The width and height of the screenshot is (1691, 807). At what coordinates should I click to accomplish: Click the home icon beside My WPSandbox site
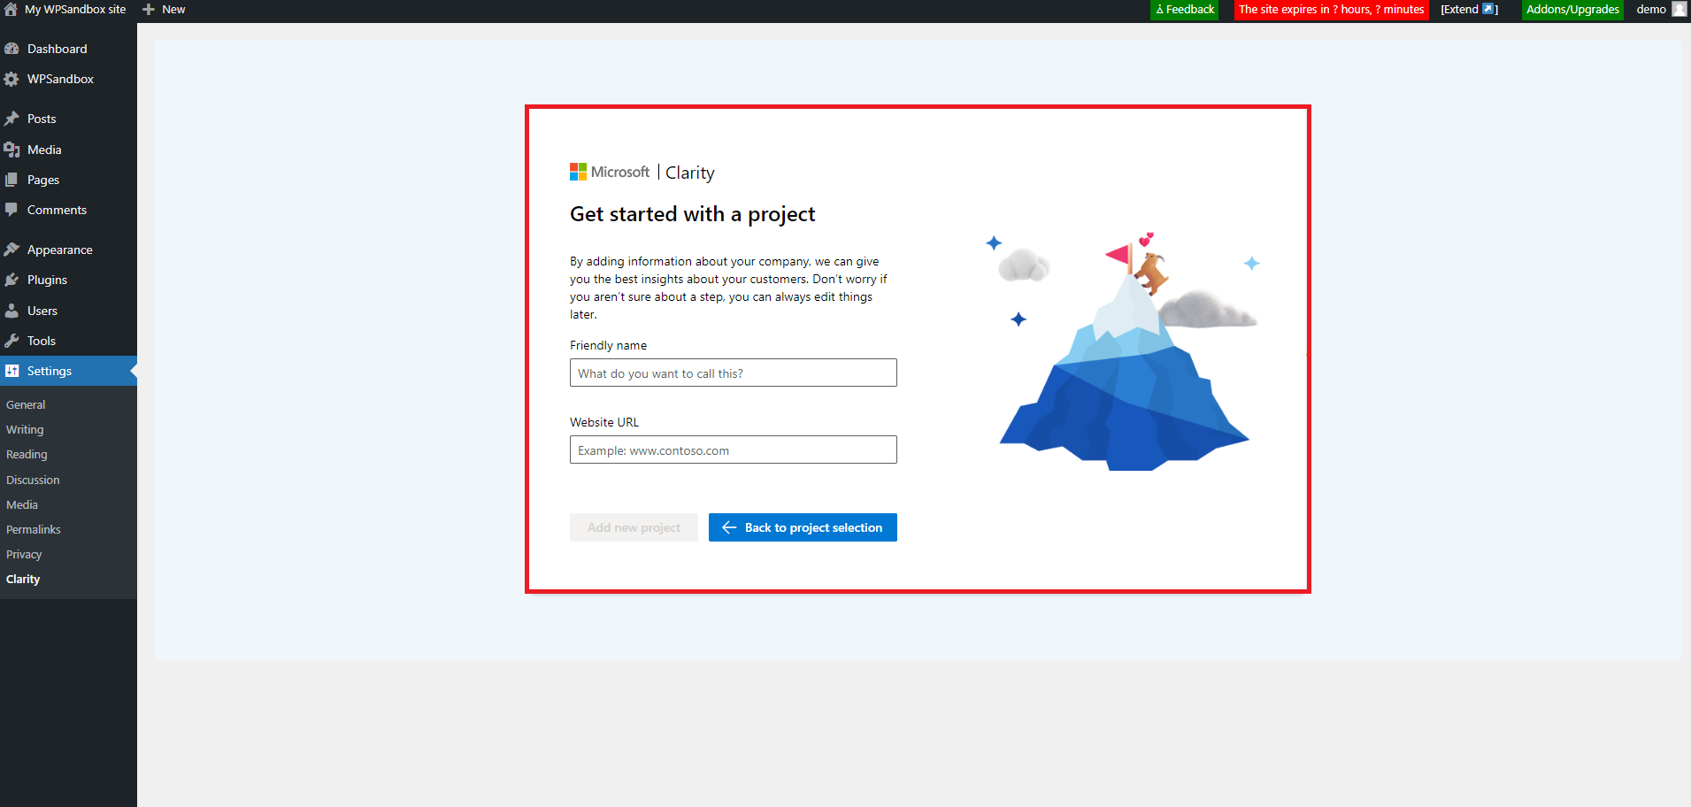[x=11, y=9]
